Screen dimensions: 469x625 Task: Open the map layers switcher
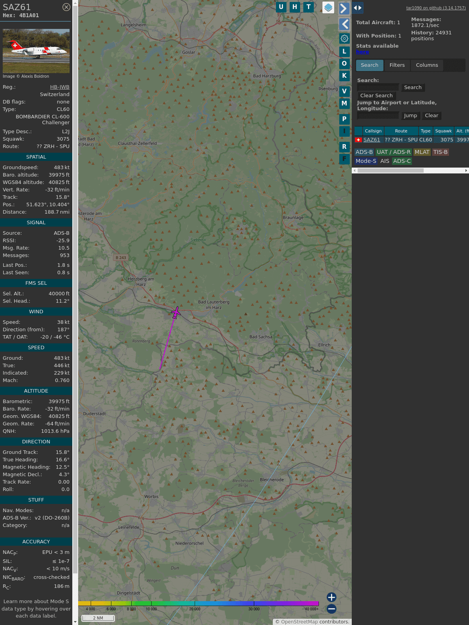click(328, 7)
